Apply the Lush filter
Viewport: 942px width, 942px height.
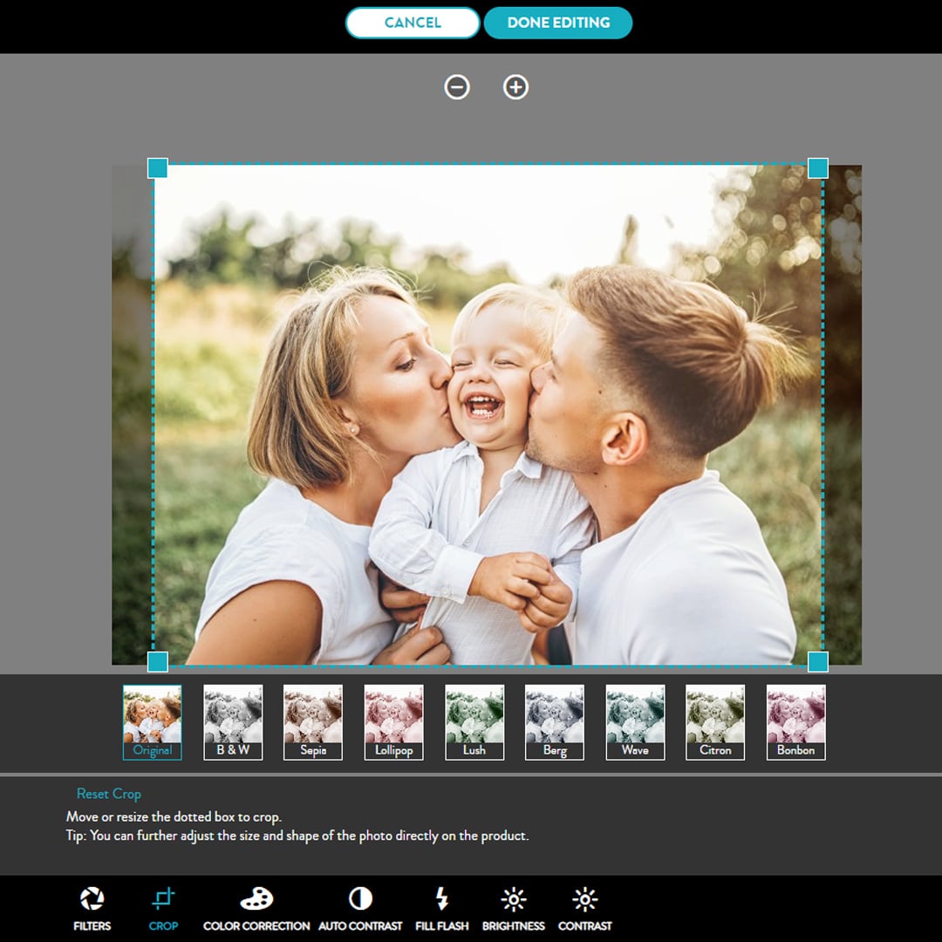(474, 722)
